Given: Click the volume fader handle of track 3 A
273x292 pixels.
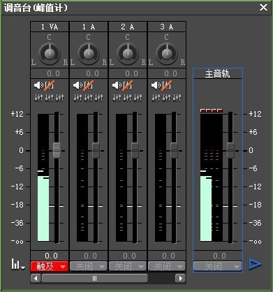Looking at the screenshot, I should pyautogui.click(x=174, y=150).
